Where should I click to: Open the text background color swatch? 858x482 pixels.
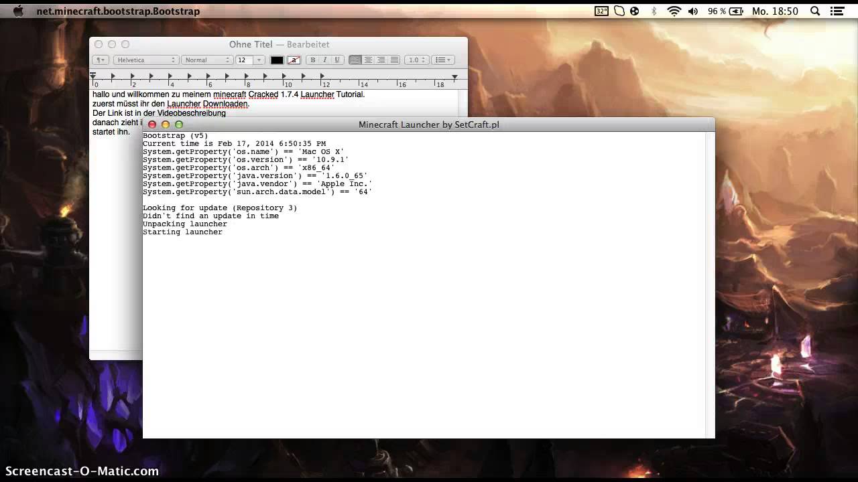click(x=294, y=60)
